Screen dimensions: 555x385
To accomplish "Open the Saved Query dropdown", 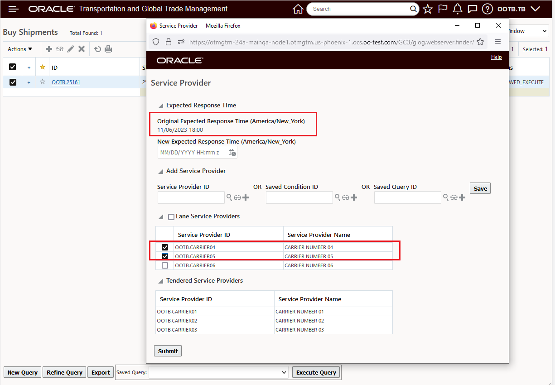I will click(x=219, y=372).
